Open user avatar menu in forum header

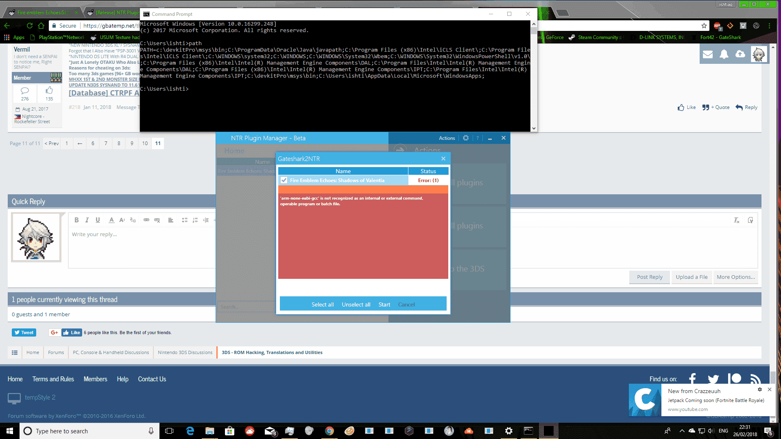tap(759, 54)
